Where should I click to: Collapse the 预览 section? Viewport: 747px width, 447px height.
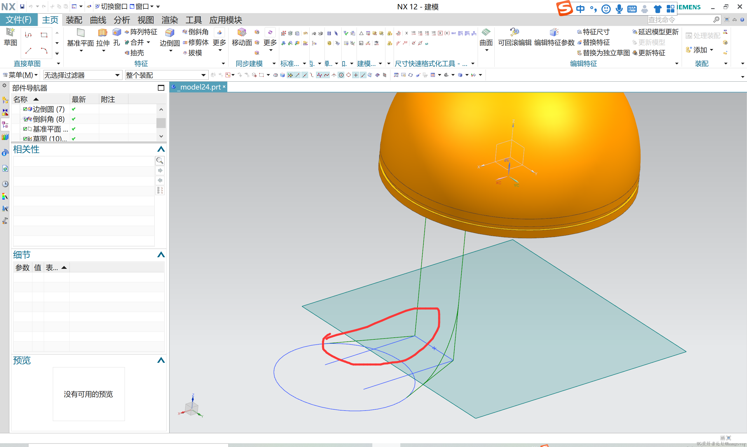(x=161, y=360)
